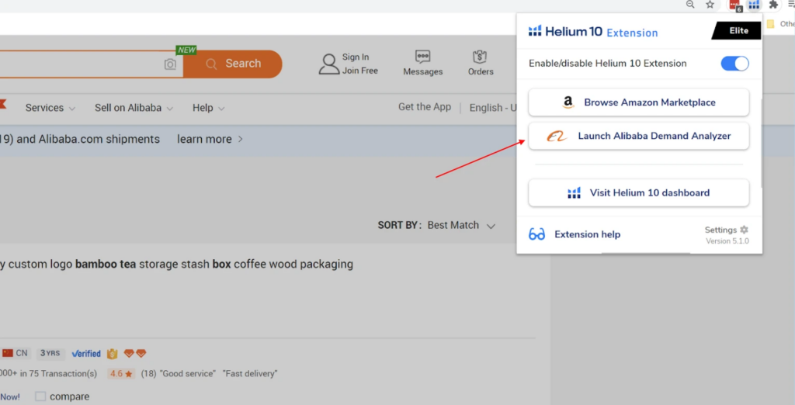
Task: Click the 75 Transaction(s) text
Action: pyautogui.click(x=63, y=373)
